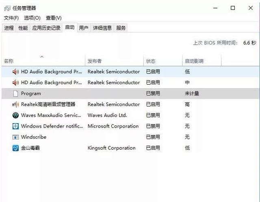Switch to the 进程 tab
260x202 pixels.
(9, 28)
